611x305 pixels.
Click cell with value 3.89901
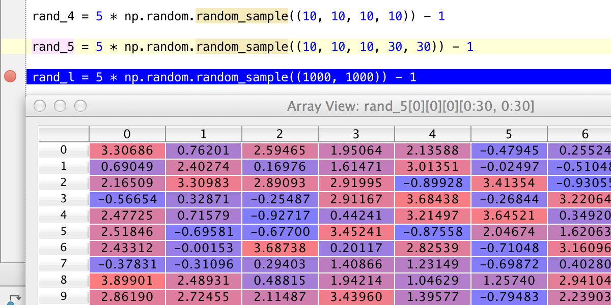127,281
